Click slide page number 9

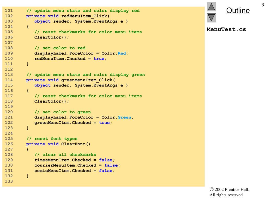point(263,5)
